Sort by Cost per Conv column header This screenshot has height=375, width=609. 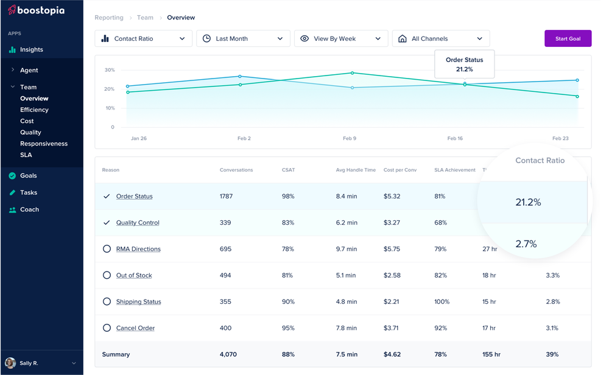pyautogui.click(x=400, y=170)
